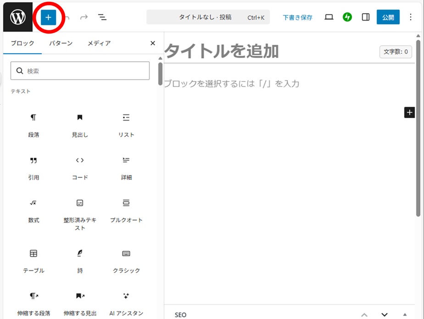This screenshot has width=424, height=319.
Task: Click the redo arrow icon
Action: [x=84, y=17]
